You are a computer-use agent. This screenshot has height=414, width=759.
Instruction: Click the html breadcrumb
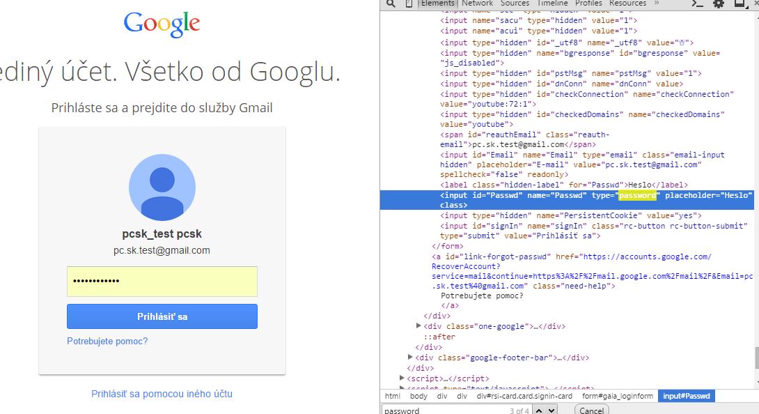[393, 396]
